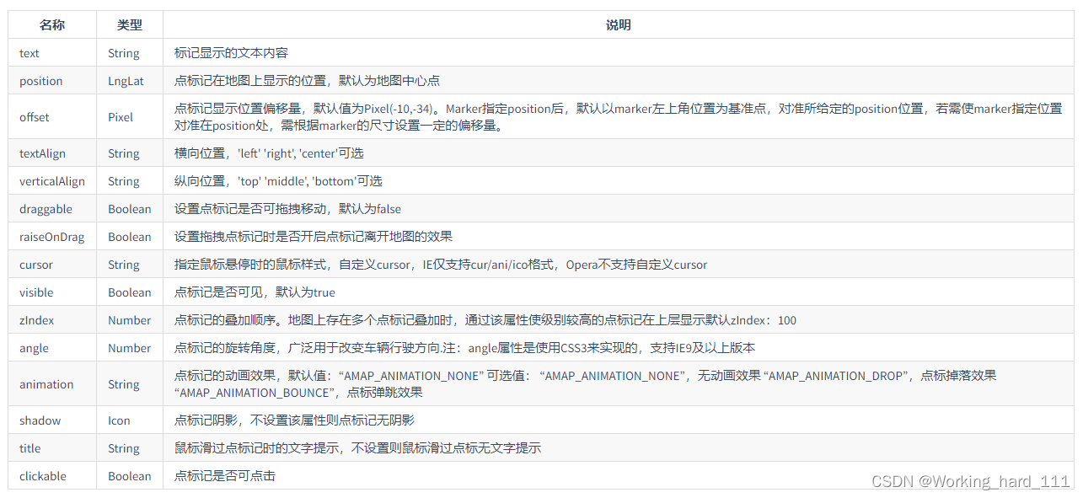Select the "position" property name
The width and height of the screenshot is (1083, 498).
pyautogui.click(x=39, y=80)
